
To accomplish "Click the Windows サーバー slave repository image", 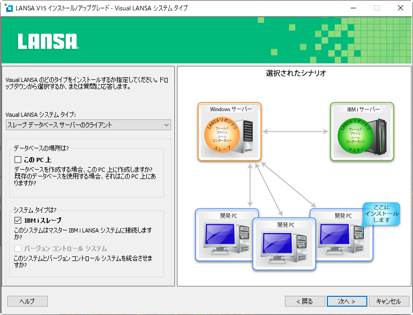I will pos(229,132).
